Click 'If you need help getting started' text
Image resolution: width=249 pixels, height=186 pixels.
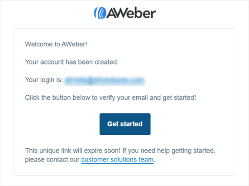tap(169, 151)
